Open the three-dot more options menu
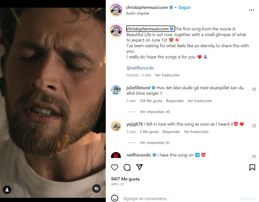This screenshot has height=202, width=259. pos(251,10)
